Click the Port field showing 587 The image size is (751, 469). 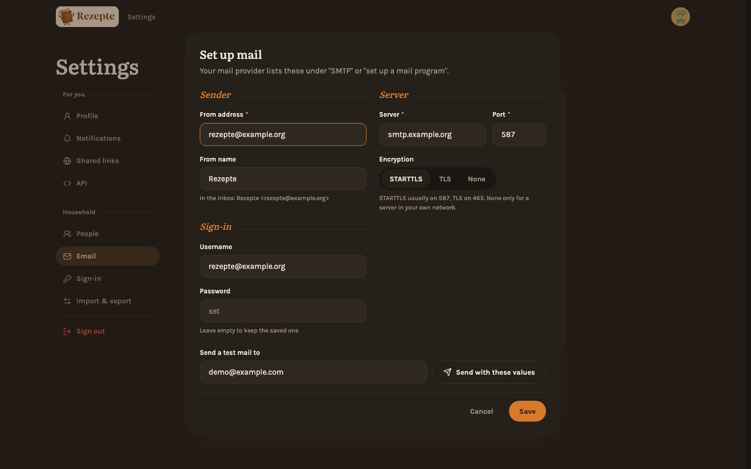519,134
